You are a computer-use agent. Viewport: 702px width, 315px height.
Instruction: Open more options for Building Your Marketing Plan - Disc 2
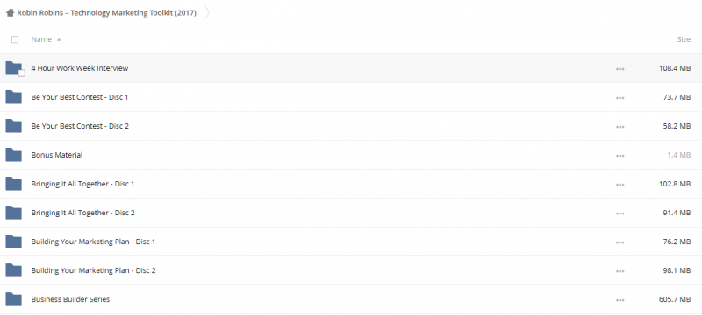click(620, 271)
